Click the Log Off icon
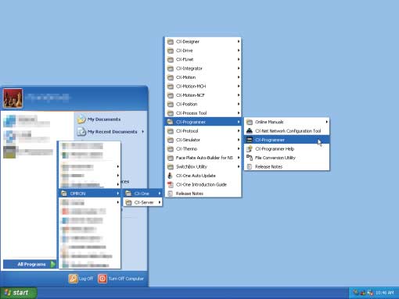 73,279
